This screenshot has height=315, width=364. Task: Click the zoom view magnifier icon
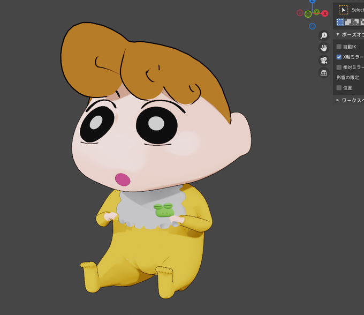(x=324, y=35)
